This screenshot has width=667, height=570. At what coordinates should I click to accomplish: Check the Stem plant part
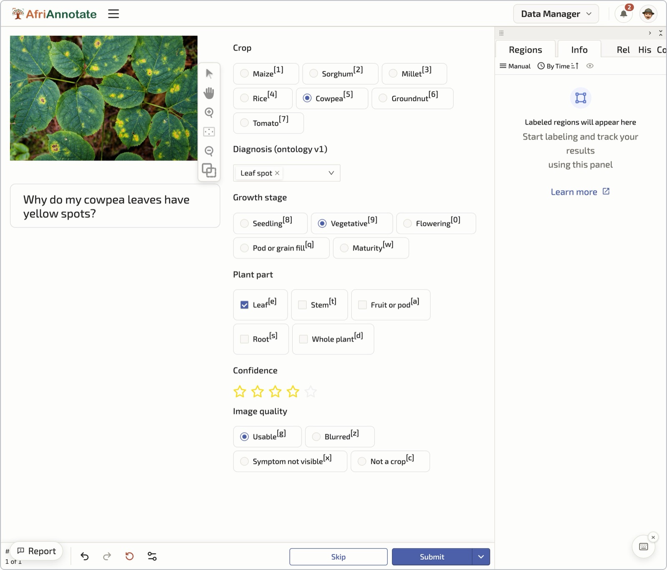(319, 305)
